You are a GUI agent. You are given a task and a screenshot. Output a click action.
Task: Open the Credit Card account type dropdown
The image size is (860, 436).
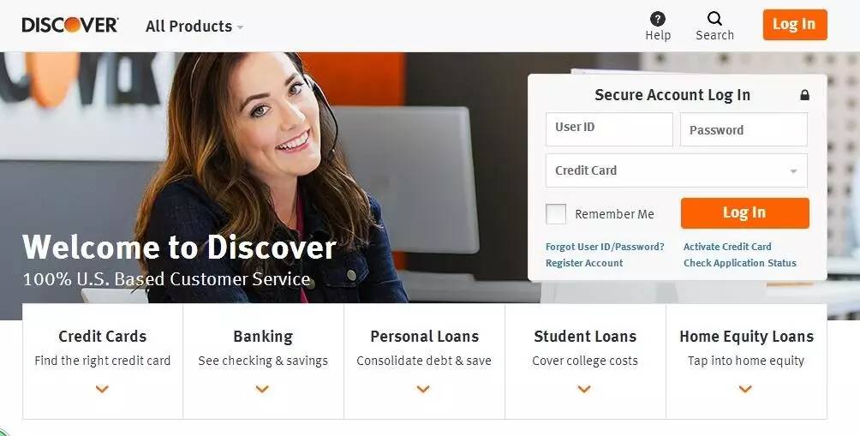click(x=676, y=170)
